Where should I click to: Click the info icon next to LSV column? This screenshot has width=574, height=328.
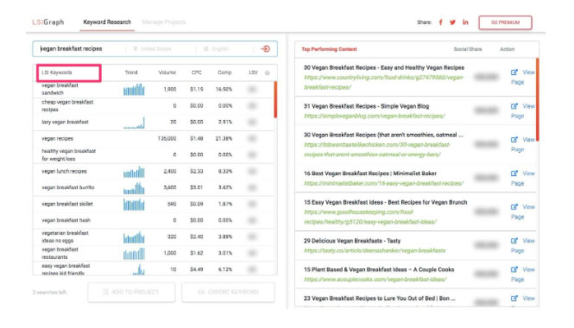(x=268, y=73)
